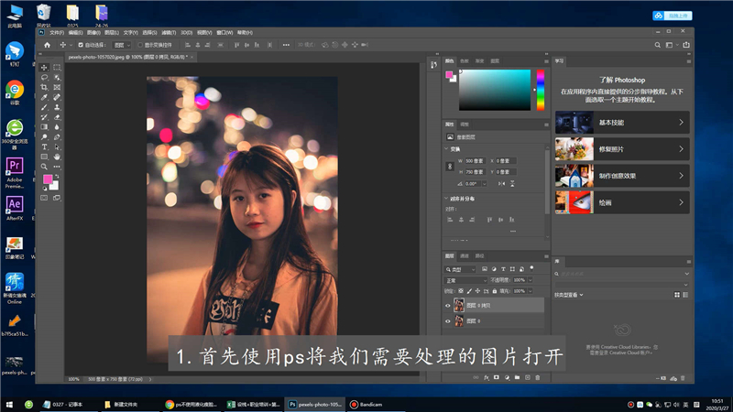Switch to the 通道 tab
This screenshot has width=733, height=412.
[x=465, y=255]
